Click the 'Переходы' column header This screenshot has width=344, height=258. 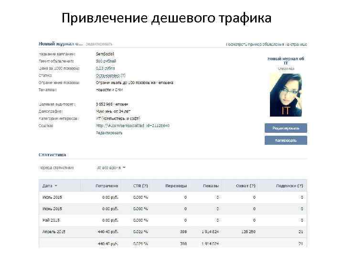pyautogui.click(x=176, y=186)
